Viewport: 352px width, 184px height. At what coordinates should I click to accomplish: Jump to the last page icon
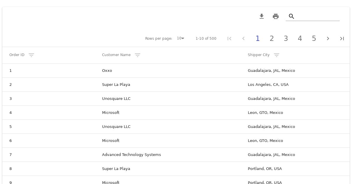(342, 39)
